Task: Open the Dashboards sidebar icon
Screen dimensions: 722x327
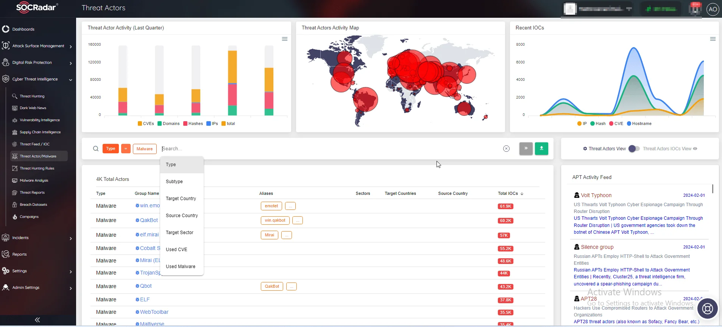Action: pyautogui.click(x=6, y=29)
